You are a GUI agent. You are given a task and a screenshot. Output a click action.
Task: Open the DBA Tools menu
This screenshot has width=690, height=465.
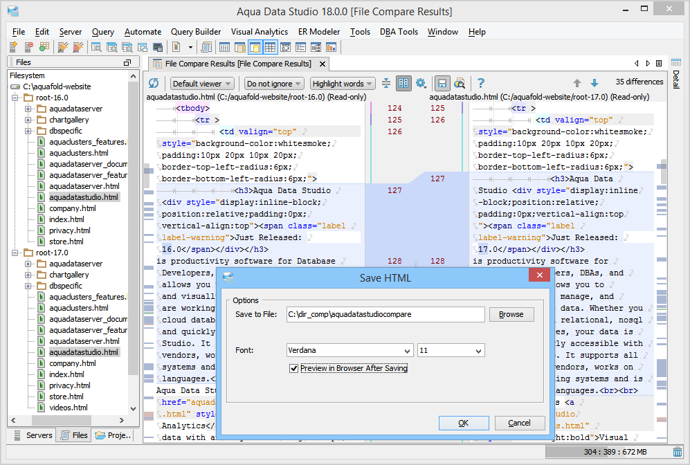tap(399, 32)
